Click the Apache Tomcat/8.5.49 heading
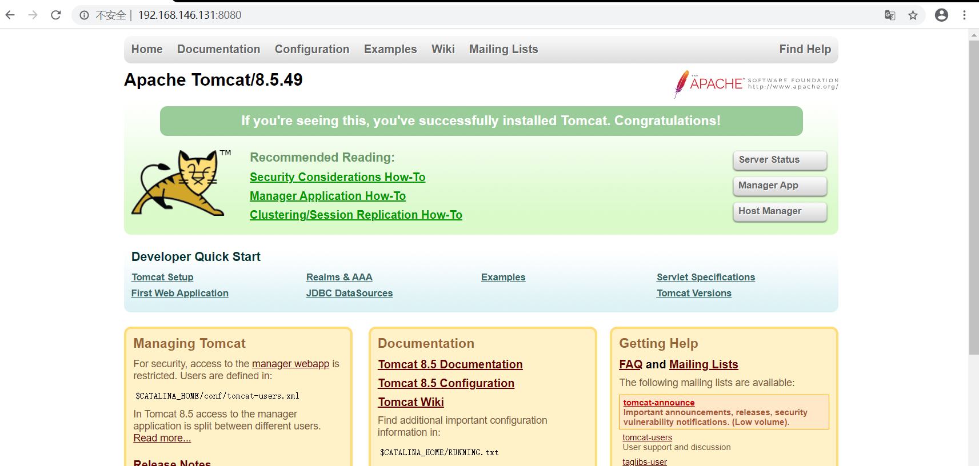Image resolution: width=979 pixels, height=466 pixels. [213, 79]
